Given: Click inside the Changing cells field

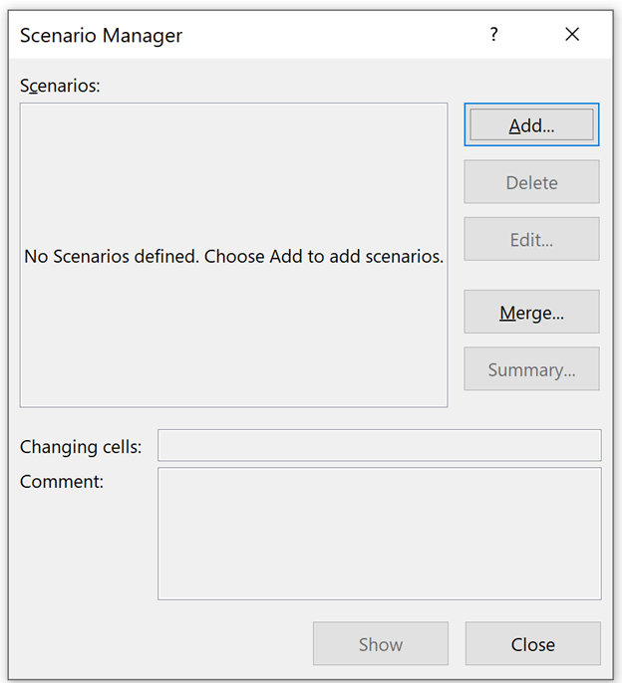Looking at the screenshot, I should [x=379, y=446].
